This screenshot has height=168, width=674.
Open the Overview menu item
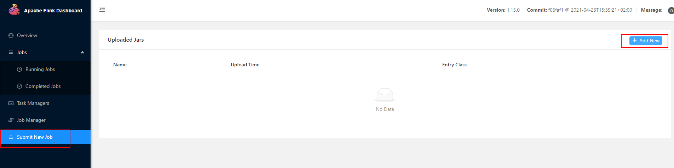(27, 35)
